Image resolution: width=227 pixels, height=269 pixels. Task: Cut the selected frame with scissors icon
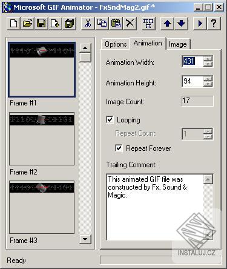[88, 24]
